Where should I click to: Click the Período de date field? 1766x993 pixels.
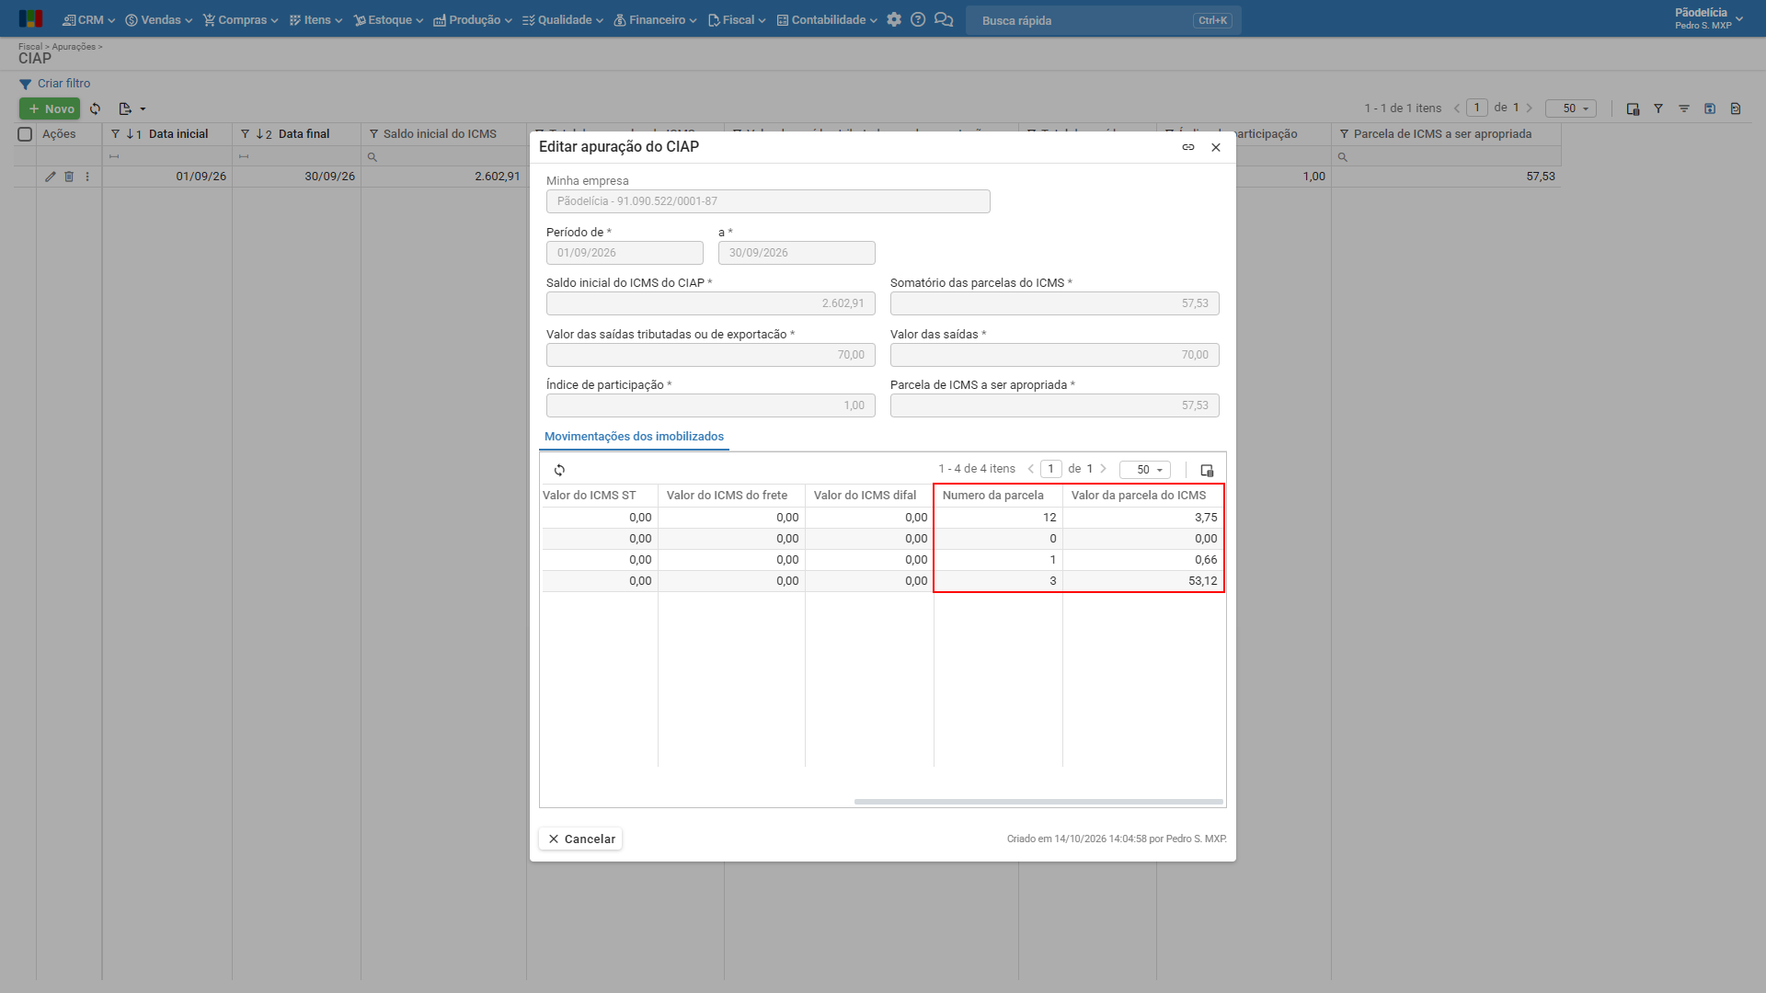625,253
